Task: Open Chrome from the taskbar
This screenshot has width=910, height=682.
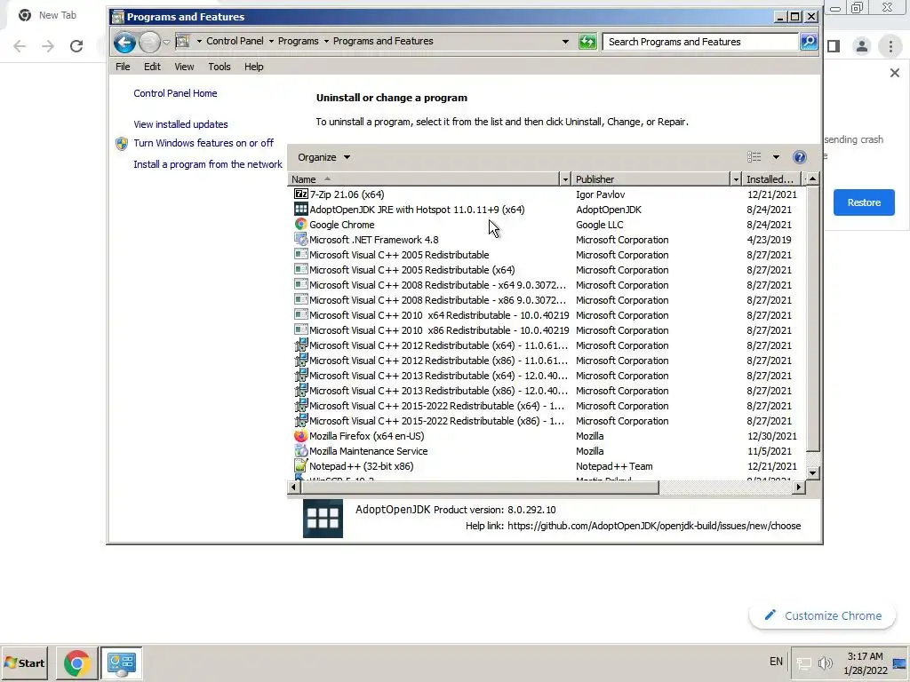Action: 76,662
